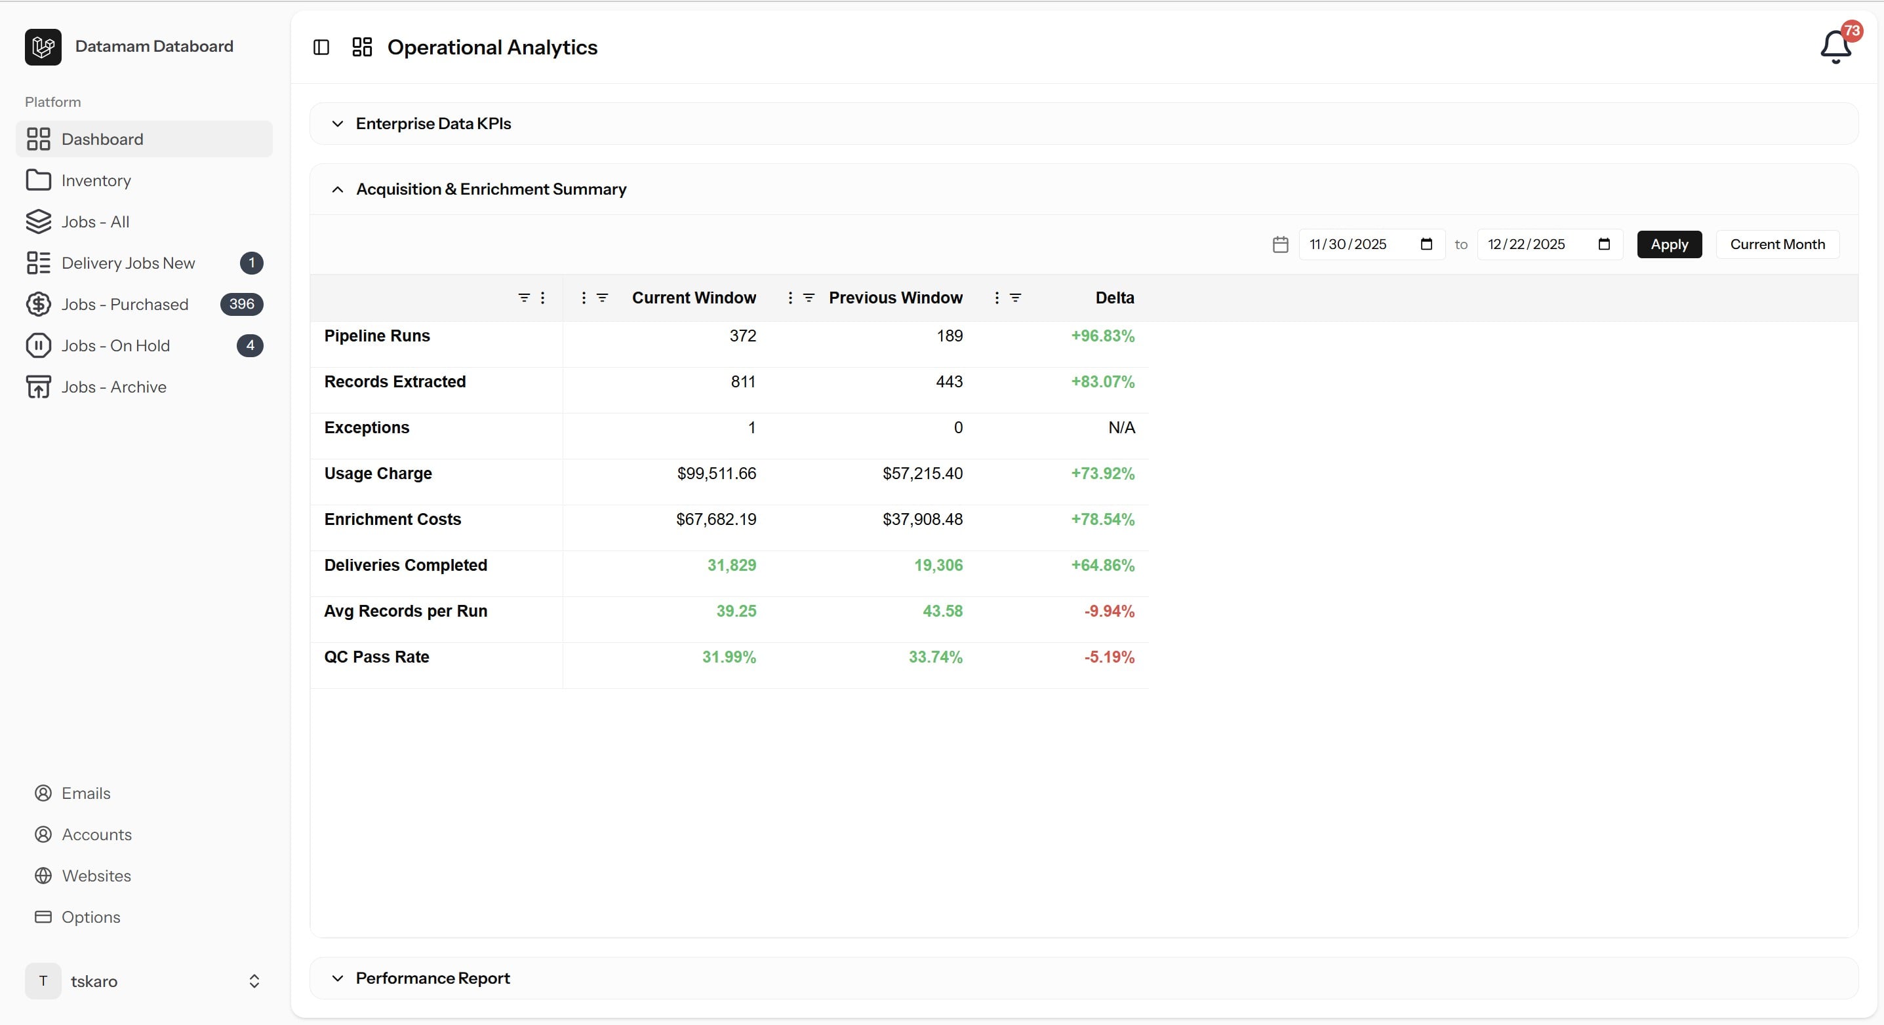Open Jobs - Archive page
This screenshot has width=1884, height=1025.
(144, 387)
